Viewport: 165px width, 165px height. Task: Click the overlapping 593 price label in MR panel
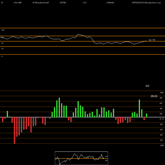[154, 96]
